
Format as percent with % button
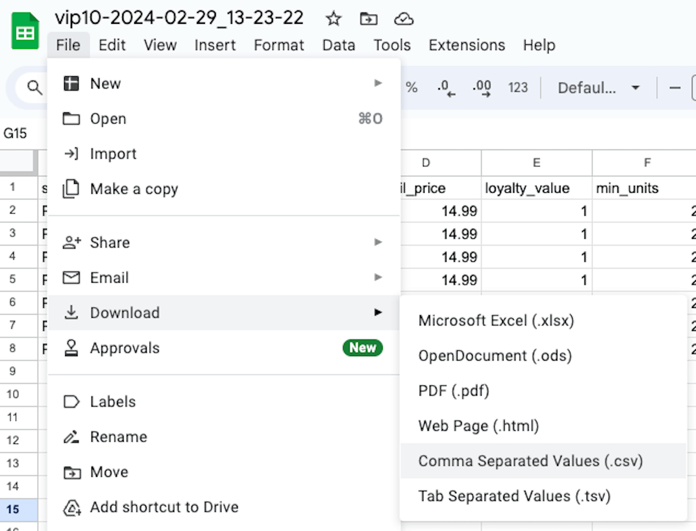pyautogui.click(x=412, y=88)
